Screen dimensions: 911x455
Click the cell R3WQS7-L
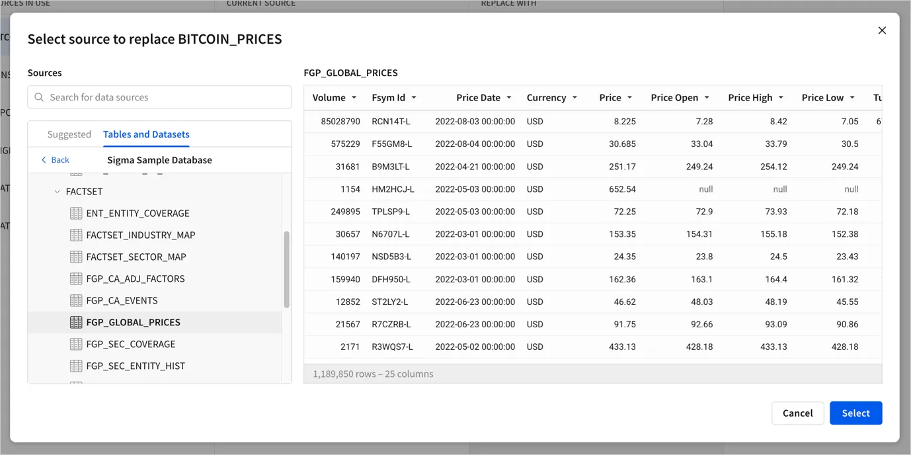pos(393,347)
